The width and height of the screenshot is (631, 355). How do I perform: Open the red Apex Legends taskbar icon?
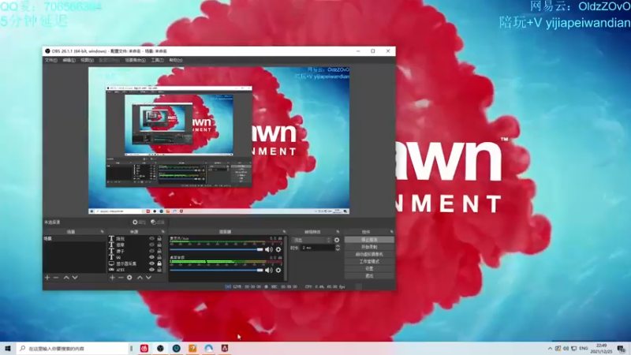click(225, 348)
